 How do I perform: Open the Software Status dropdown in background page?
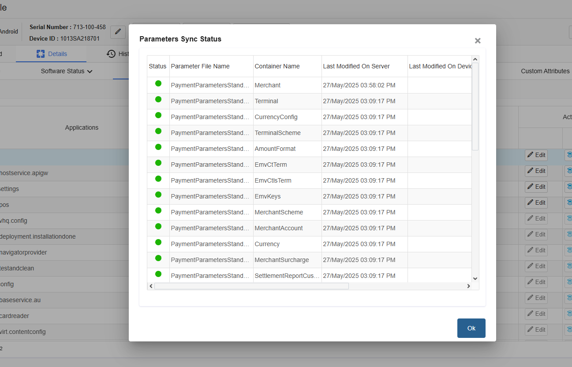click(x=67, y=71)
